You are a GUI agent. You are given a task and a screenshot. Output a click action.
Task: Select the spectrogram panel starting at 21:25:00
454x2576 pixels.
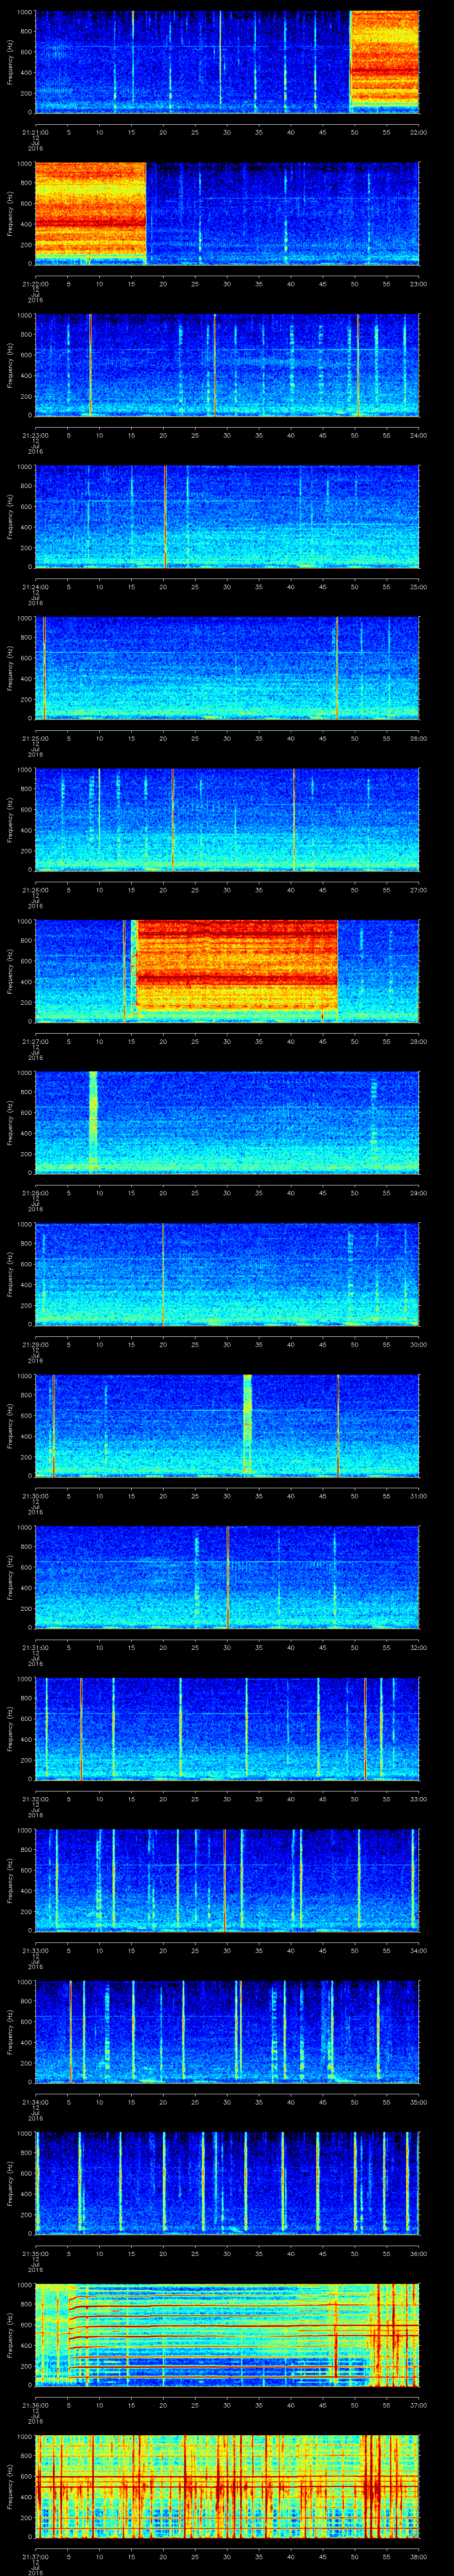tap(227, 668)
